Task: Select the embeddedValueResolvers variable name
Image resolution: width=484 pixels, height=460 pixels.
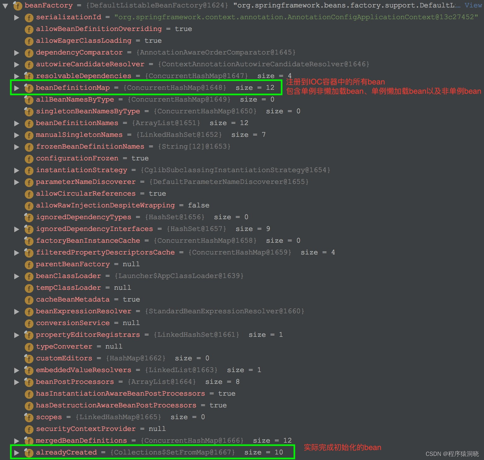Action: pos(83,370)
